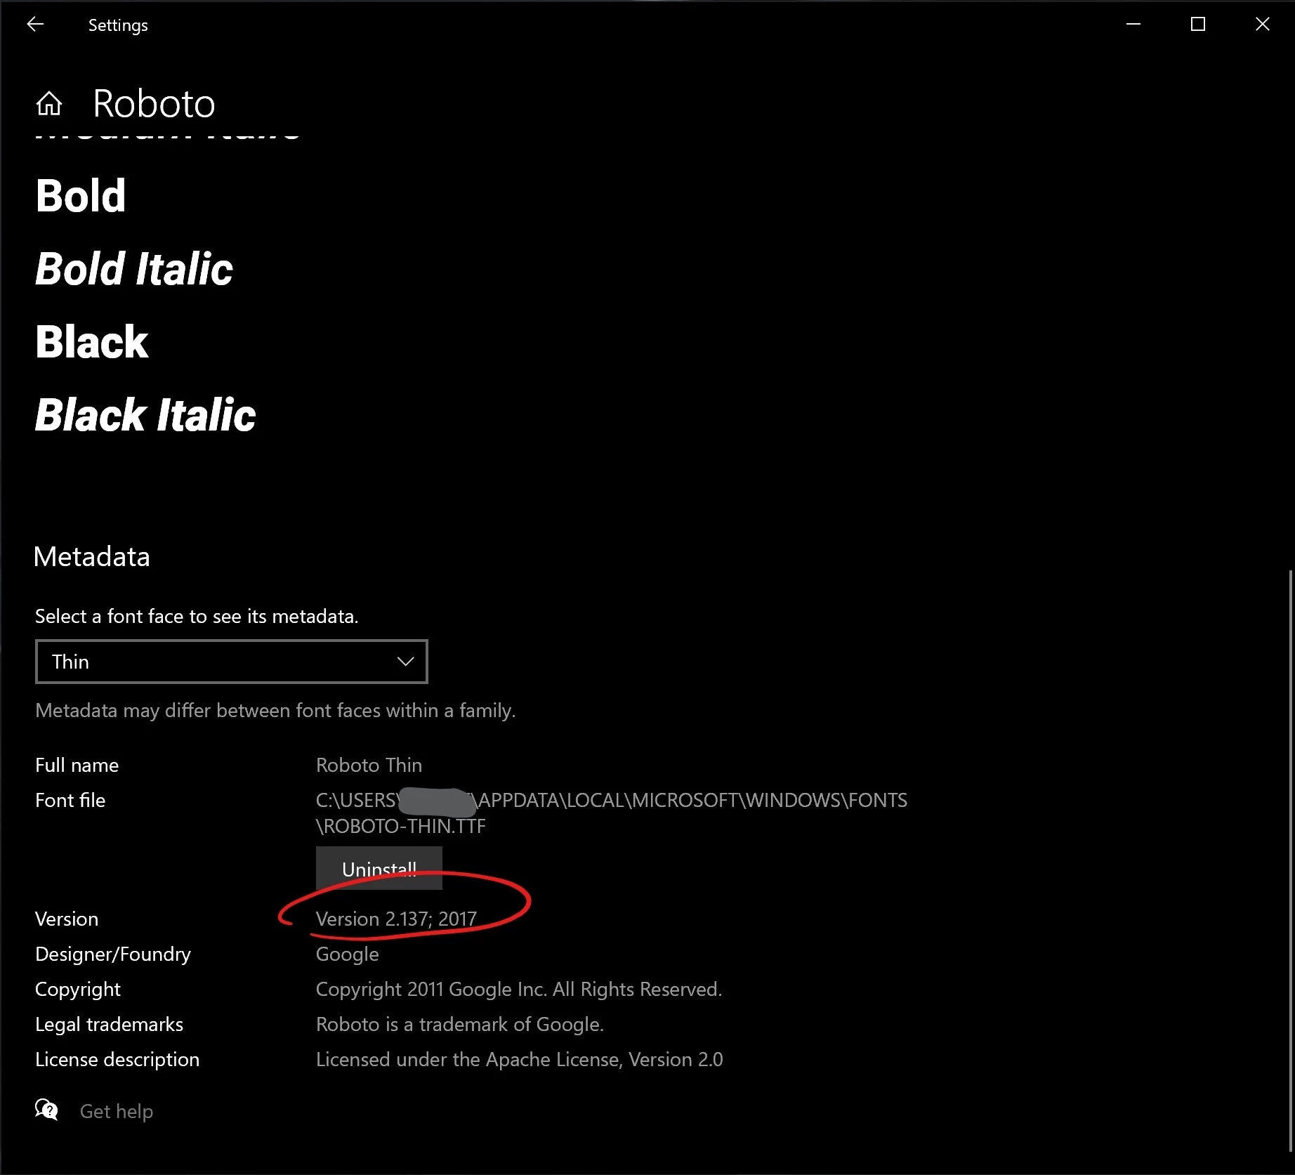Click the 'Version 2.137; 2017' value
This screenshot has width=1295, height=1175.
point(396,919)
